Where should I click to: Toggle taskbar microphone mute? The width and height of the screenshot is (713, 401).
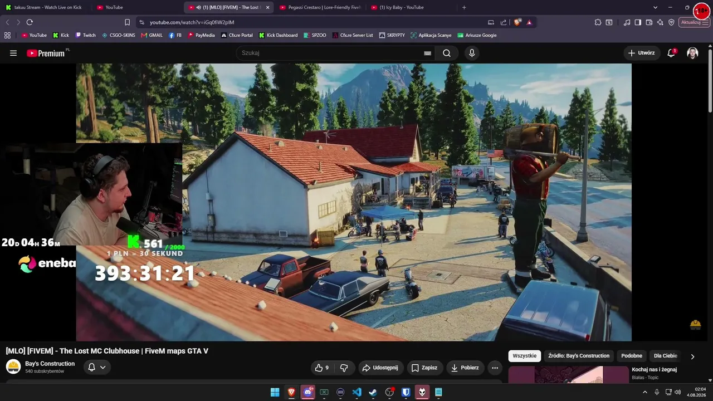[x=657, y=392]
